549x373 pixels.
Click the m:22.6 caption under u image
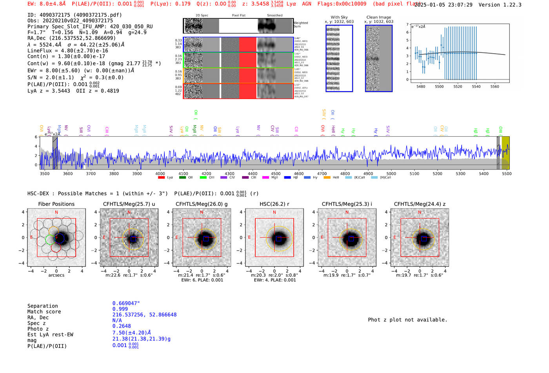point(129,275)
